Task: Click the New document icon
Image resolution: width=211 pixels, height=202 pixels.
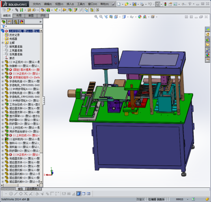Action: (x=119, y=4)
